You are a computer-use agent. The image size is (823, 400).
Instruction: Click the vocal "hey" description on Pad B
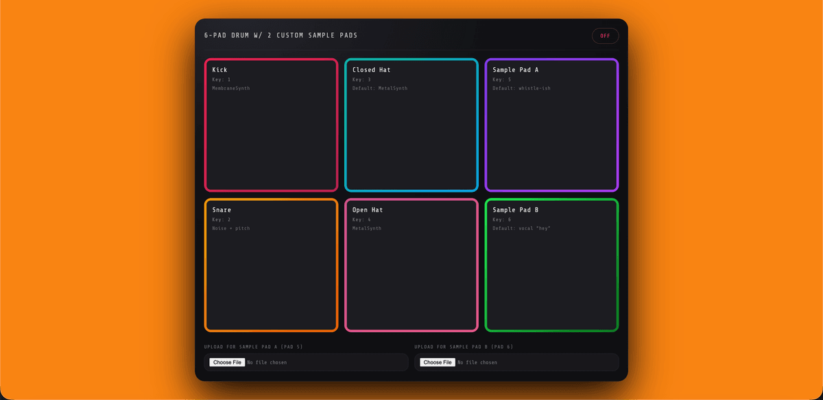pos(521,228)
